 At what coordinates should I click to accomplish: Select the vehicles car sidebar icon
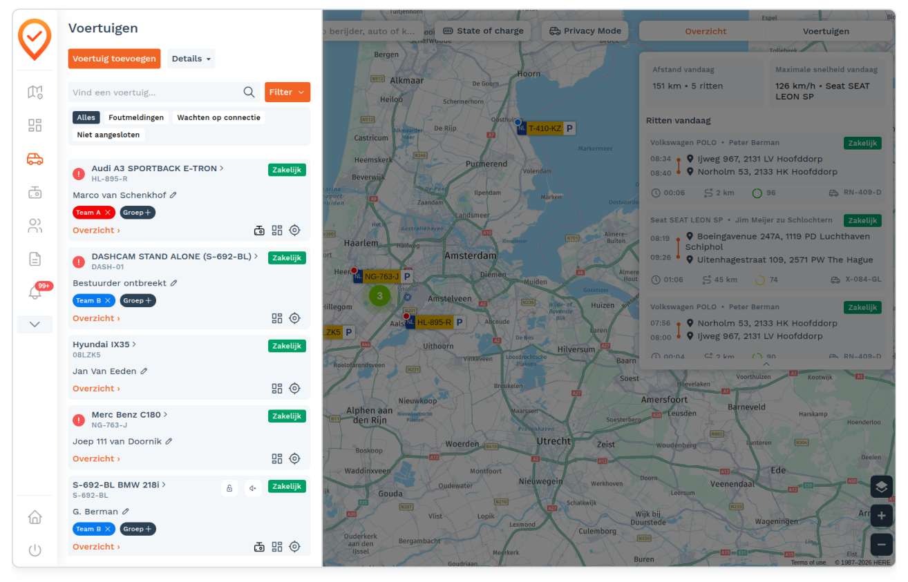[35, 159]
